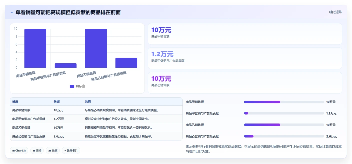This screenshot has width=352, height=164.
Task: Click the 商品甲促销与广告后贡献 progress bar
Action: (284, 113)
